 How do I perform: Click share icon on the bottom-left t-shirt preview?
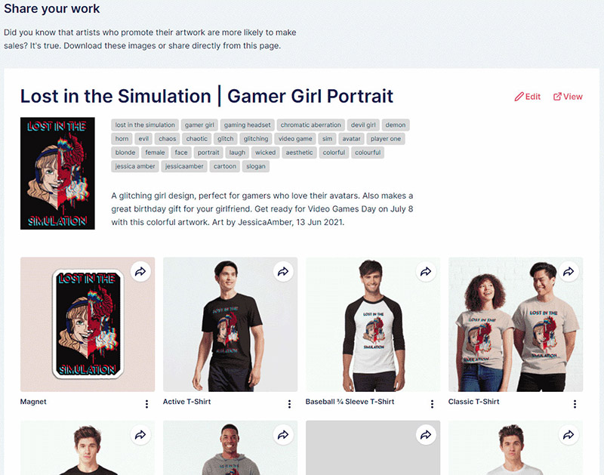click(x=140, y=435)
